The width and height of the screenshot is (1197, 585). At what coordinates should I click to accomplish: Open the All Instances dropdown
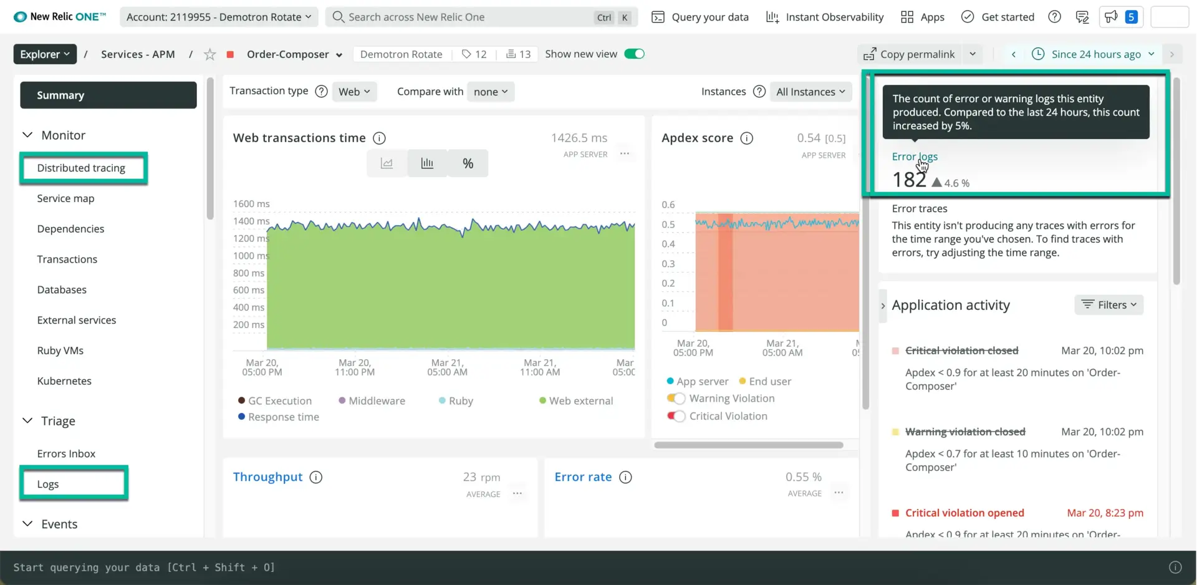(x=810, y=92)
